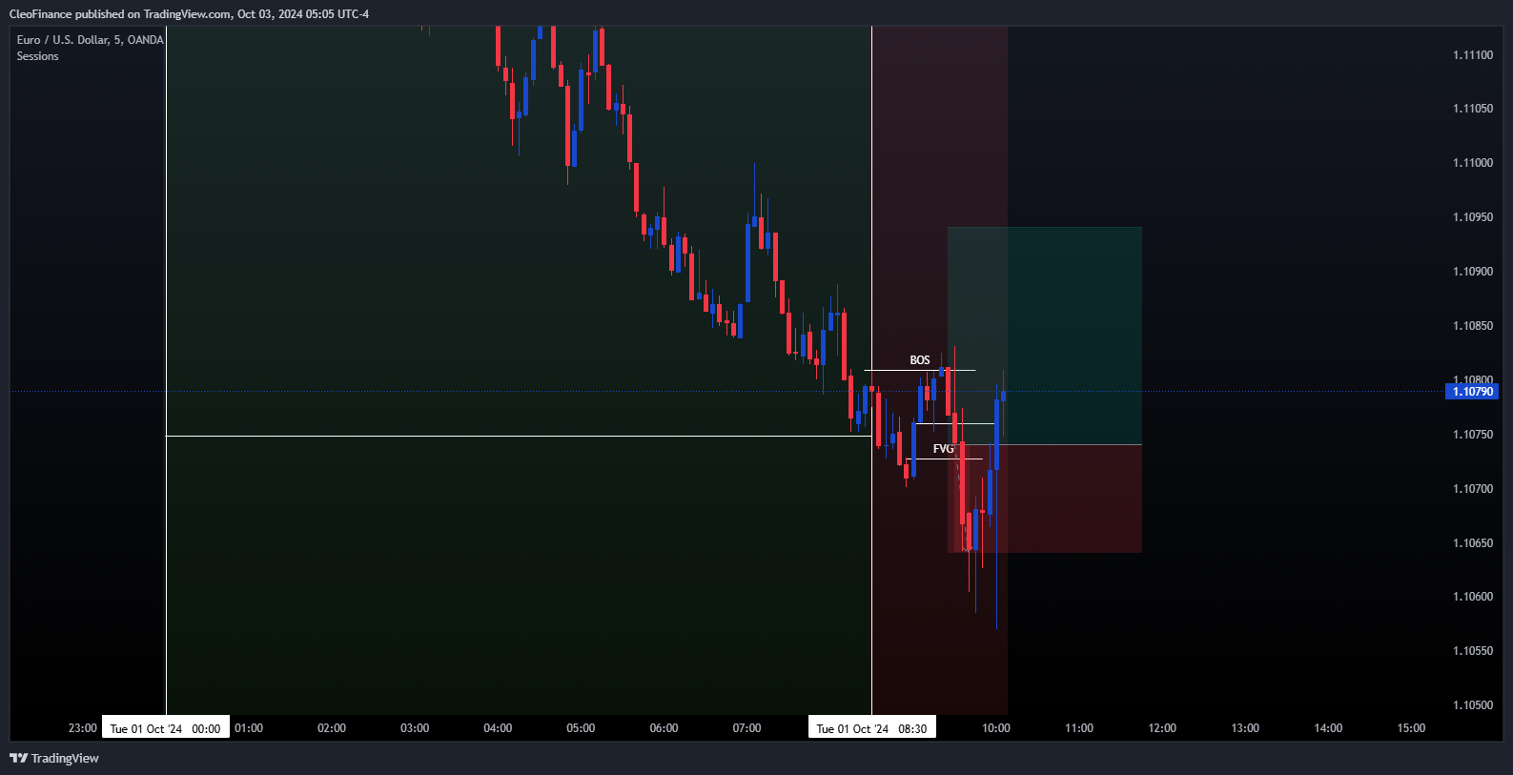Image resolution: width=1513 pixels, height=775 pixels.
Task: Click the 1.10500 price axis label
Action: [x=1473, y=705]
